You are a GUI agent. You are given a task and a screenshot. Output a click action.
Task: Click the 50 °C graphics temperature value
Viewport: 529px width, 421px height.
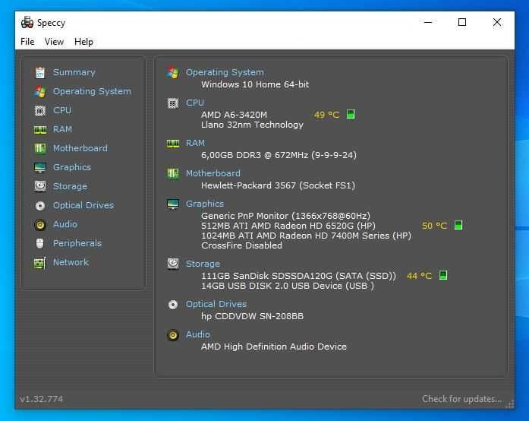coord(434,226)
